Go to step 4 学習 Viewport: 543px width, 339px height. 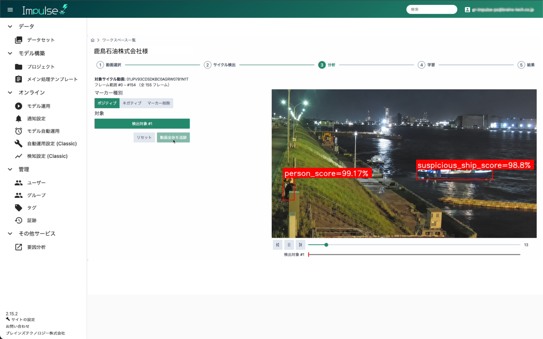coord(426,65)
